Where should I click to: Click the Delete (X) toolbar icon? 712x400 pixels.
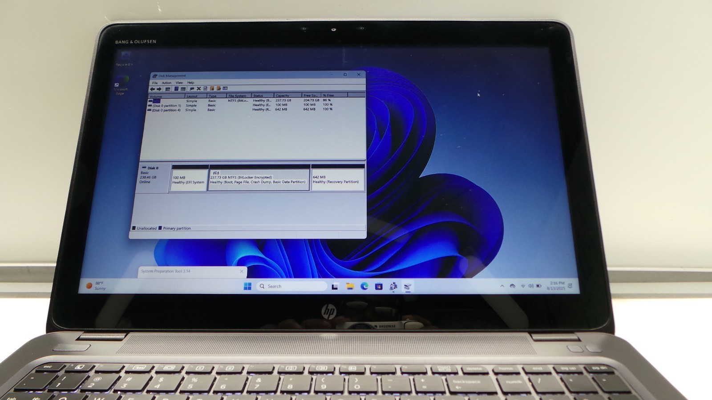(x=199, y=89)
